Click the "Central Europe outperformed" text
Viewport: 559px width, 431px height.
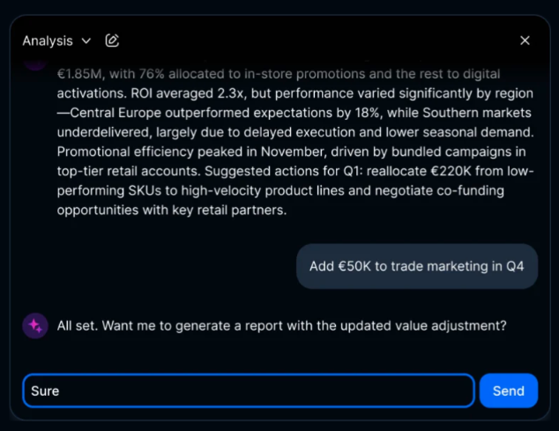[159, 115]
